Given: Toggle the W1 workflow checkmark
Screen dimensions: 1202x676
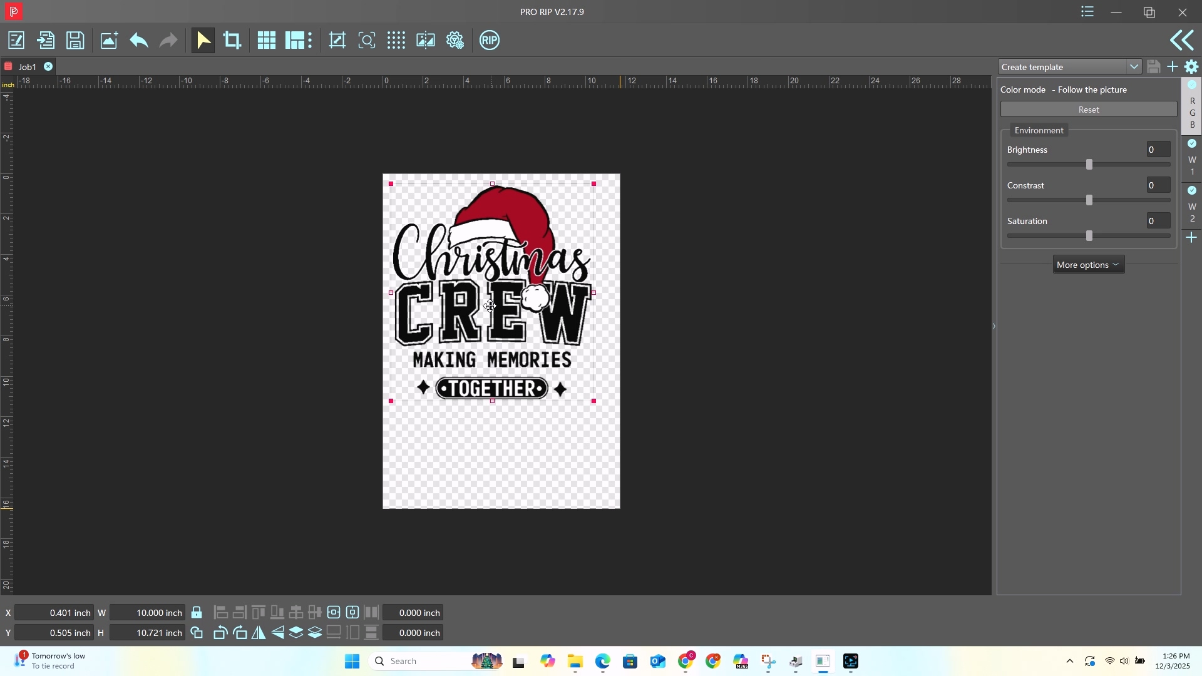Looking at the screenshot, I should [x=1192, y=143].
